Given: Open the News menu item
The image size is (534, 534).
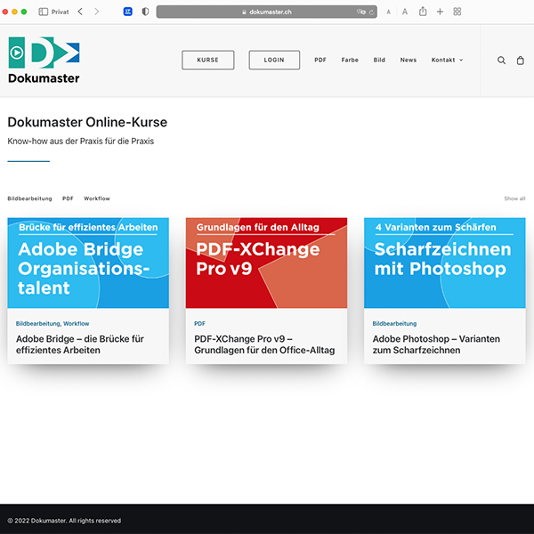Looking at the screenshot, I should coord(408,60).
